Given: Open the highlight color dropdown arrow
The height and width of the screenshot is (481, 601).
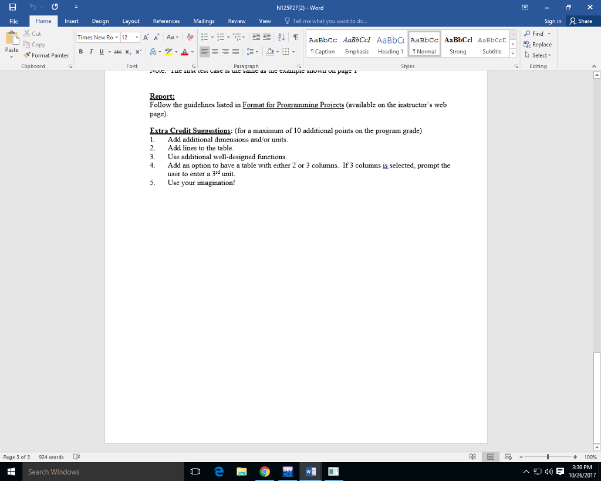Looking at the screenshot, I should (177, 52).
